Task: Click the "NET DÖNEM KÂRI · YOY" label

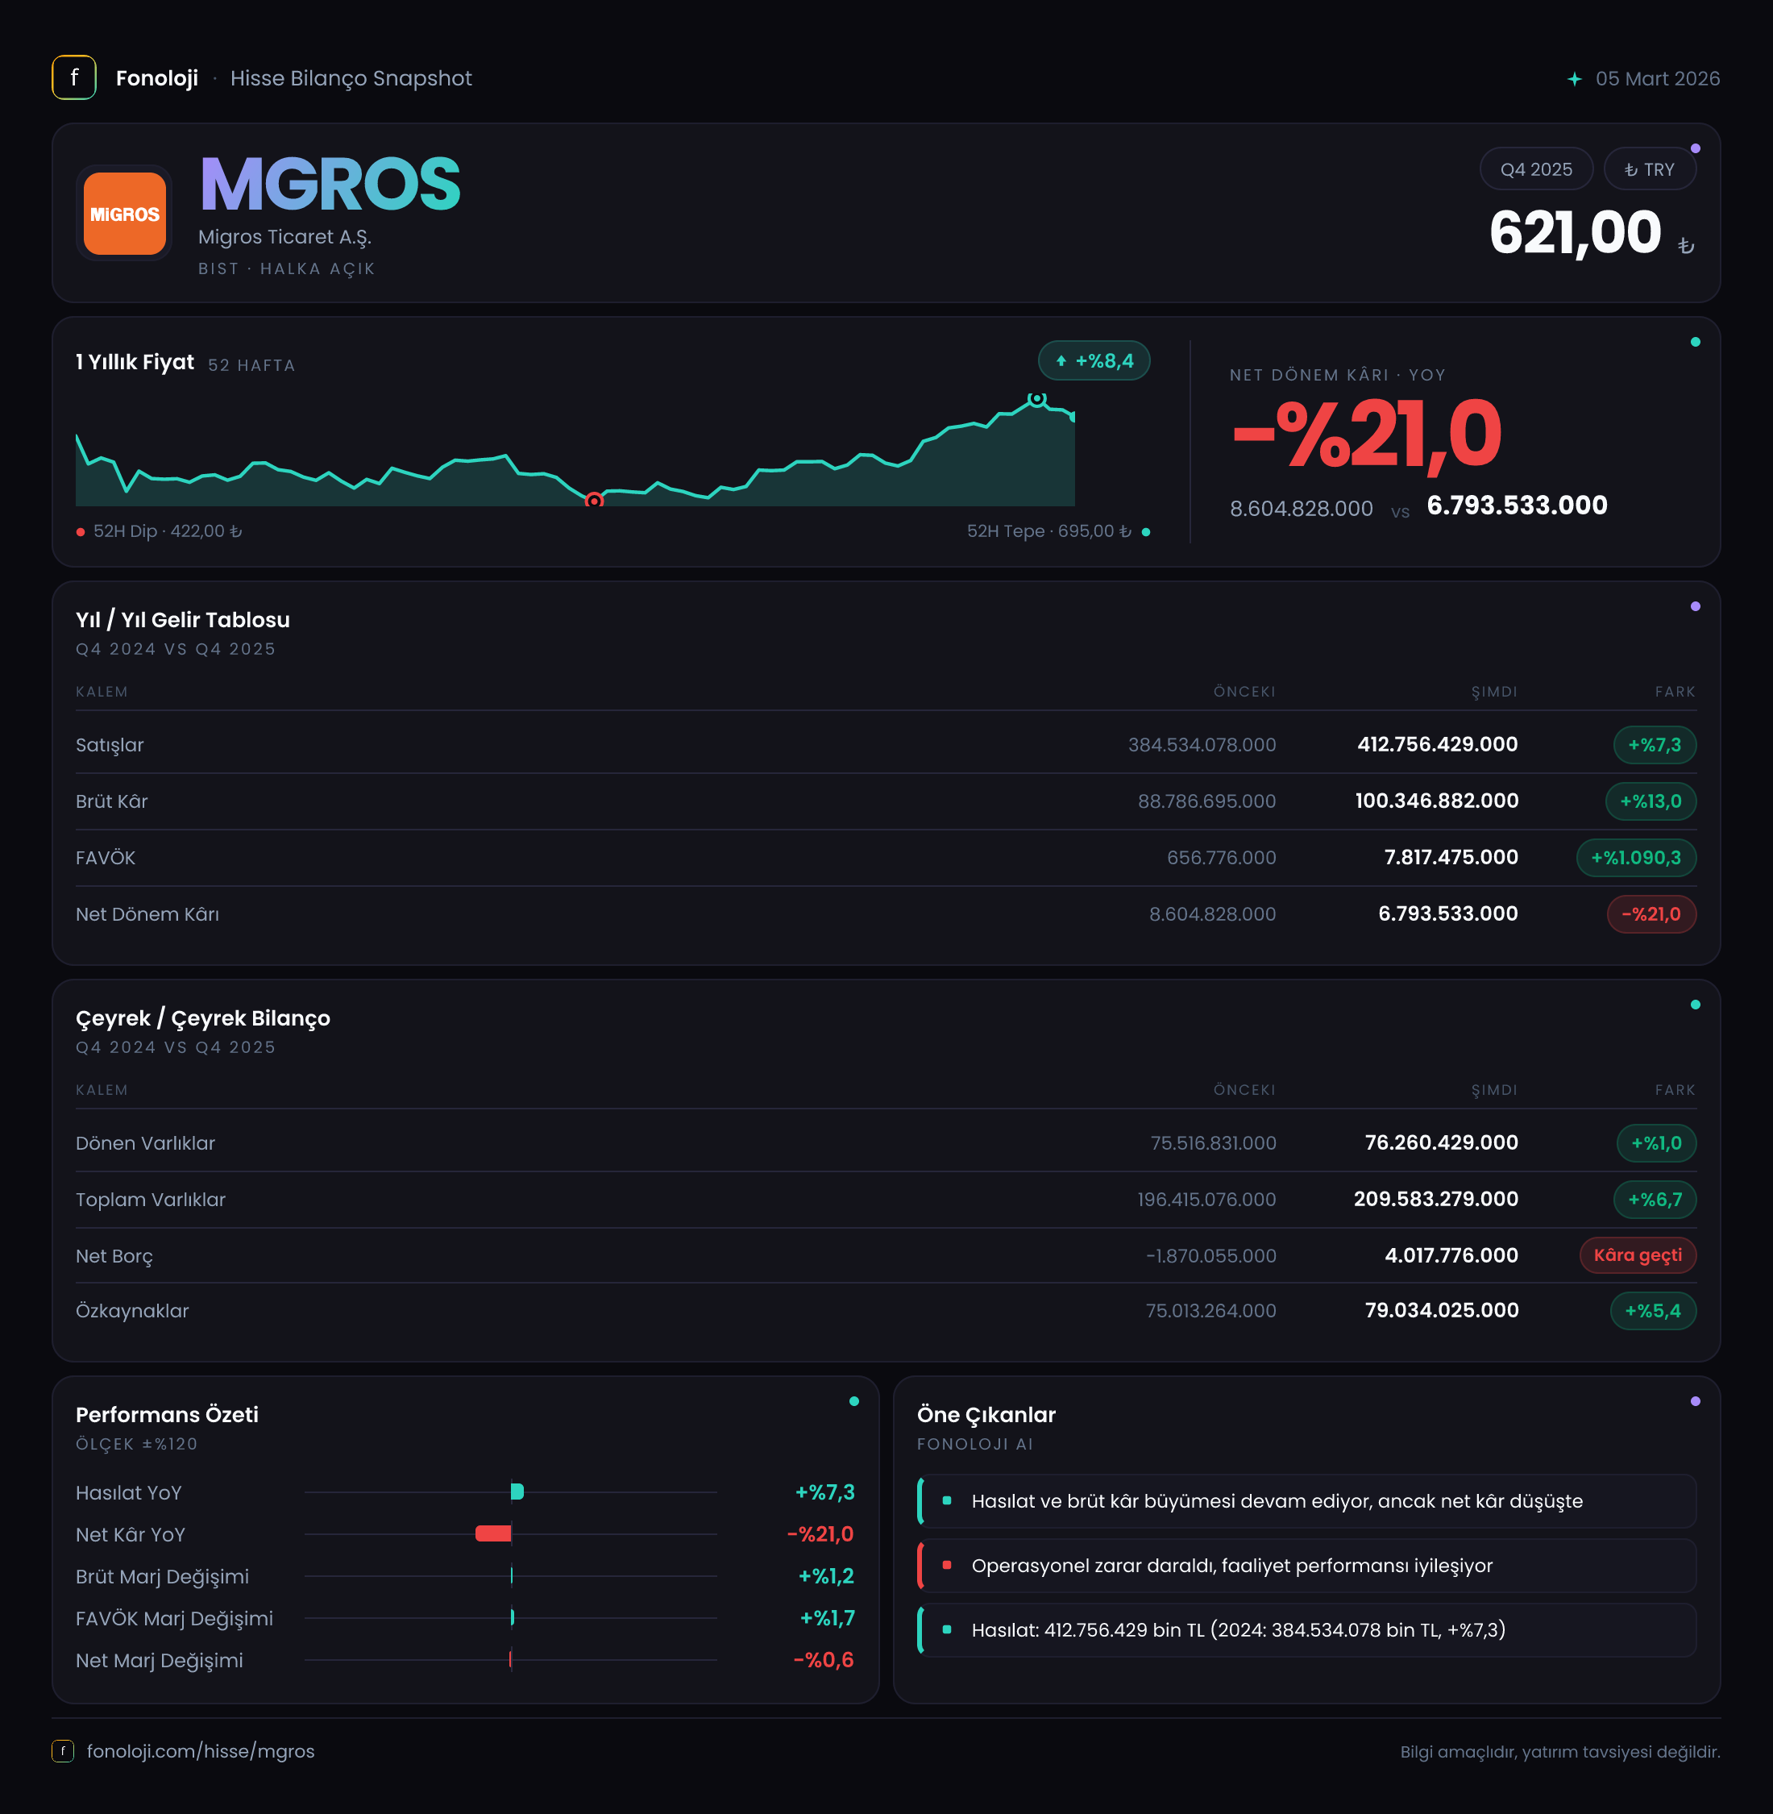Action: point(1337,375)
